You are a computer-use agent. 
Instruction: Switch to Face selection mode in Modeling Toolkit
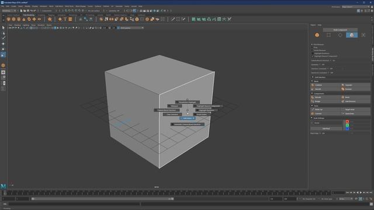pos(352,35)
